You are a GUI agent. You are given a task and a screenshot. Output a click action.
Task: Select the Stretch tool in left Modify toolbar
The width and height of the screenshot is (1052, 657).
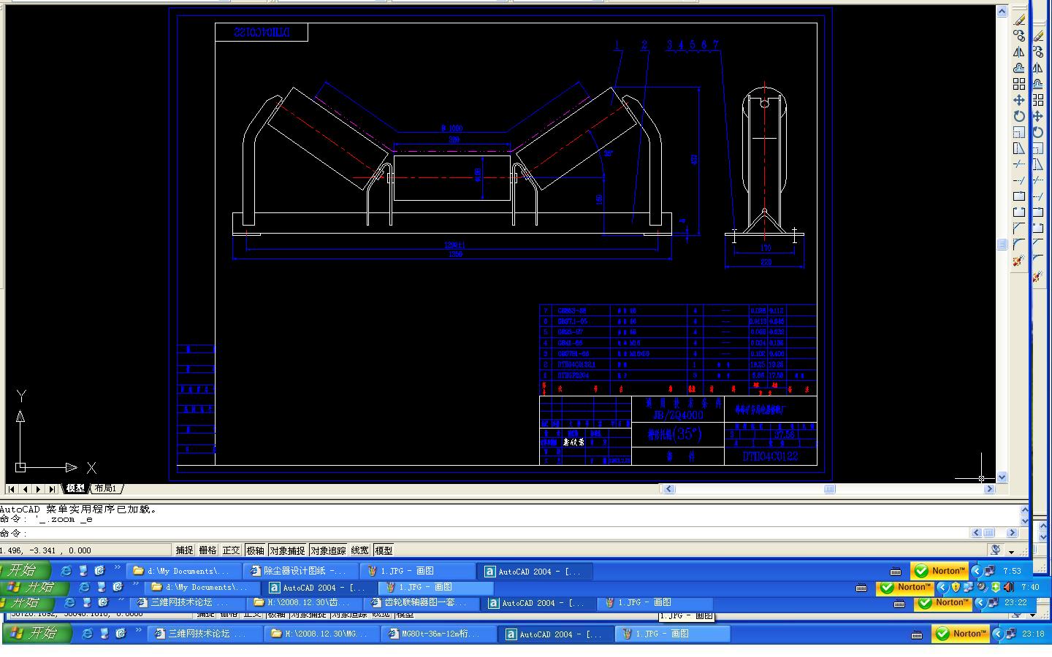click(1019, 148)
